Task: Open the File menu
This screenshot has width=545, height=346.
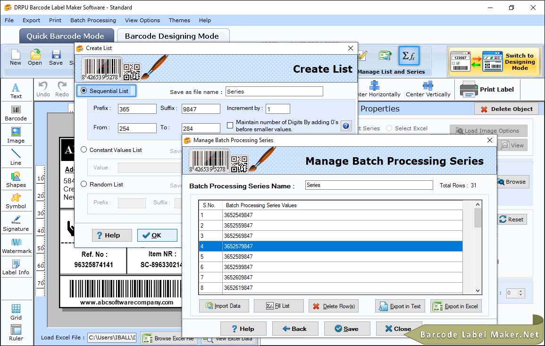Action: pyautogui.click(x=9, y=20)
